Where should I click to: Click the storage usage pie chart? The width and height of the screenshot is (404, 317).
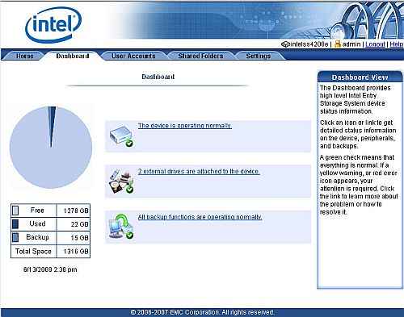(51, 148)
